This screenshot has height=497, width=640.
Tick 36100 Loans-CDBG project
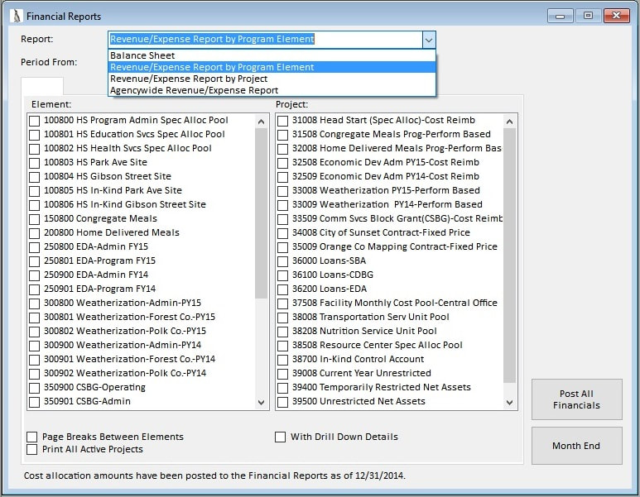tap(282, 275)
